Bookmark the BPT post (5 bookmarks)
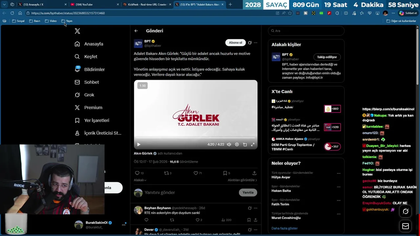Viewport: 420px width, 236px height. pos(226,173)
